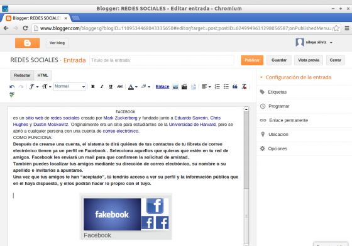This screenshot has width=352, height=246.
Task: Open the Programar setting
Action: [x=304, y=106]
